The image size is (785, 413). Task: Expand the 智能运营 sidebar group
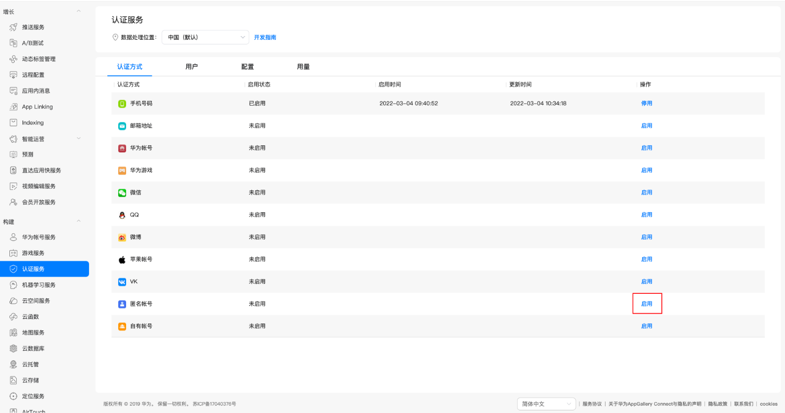click(79, 139)
